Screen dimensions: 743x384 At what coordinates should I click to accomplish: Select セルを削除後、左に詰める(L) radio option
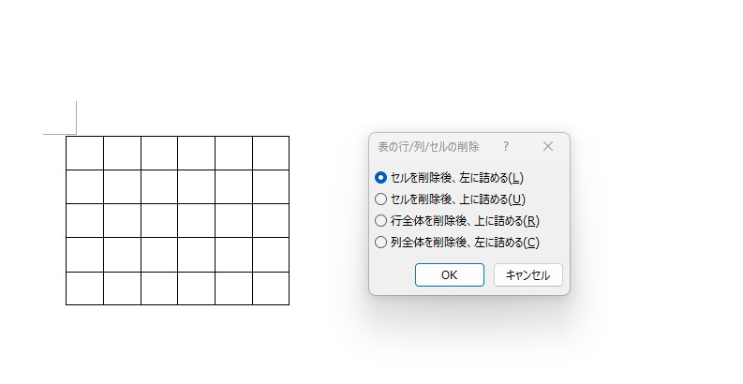(x=381, y=177)
